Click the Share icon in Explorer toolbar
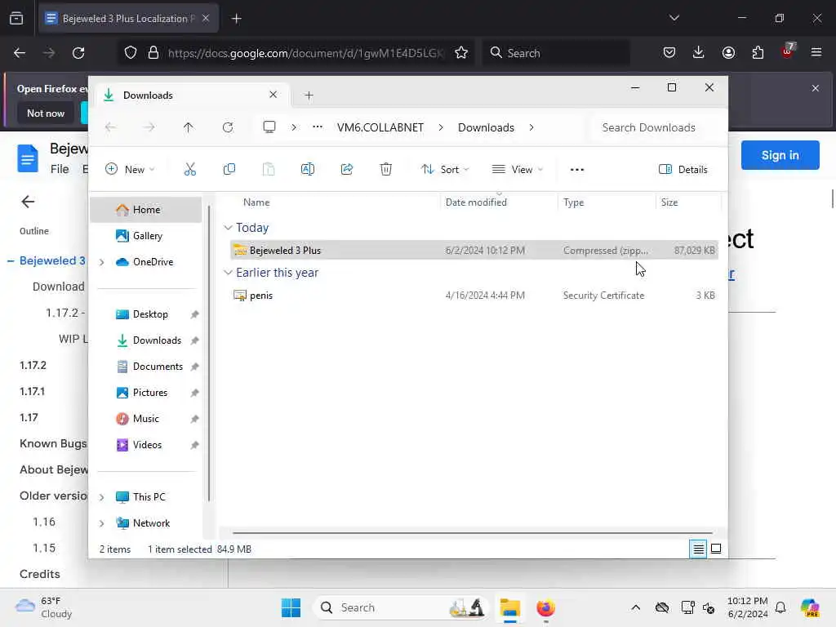Screen dimensions: 836x627 coord(346,170)
